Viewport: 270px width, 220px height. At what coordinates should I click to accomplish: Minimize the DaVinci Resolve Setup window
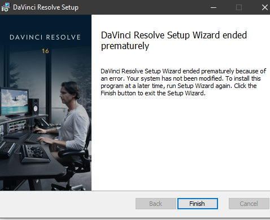pyautogui.click(x=214, y=7)
